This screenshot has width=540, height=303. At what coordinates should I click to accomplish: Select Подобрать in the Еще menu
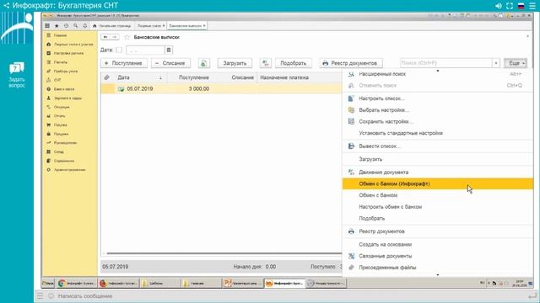pyautogui.click(x=438, y=219)
